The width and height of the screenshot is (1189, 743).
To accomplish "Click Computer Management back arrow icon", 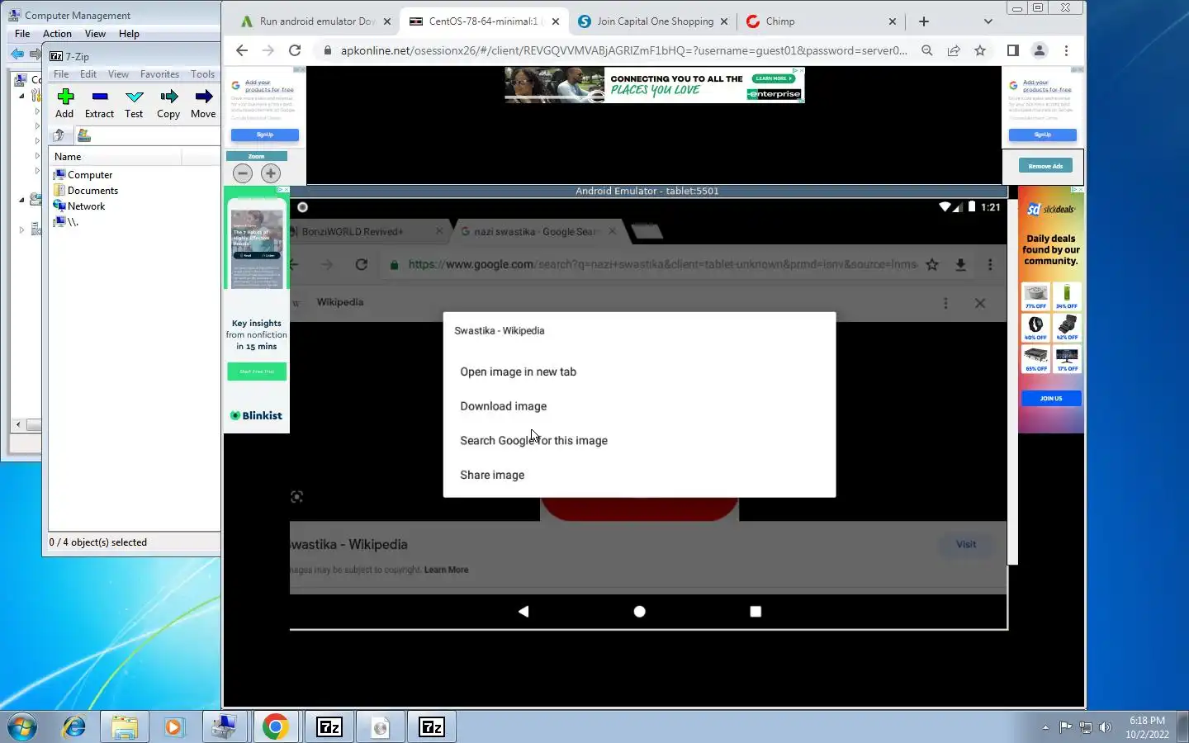I will click(x=17, y=54).
